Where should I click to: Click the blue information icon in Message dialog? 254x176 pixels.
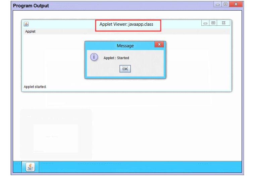tap(94, 57)
